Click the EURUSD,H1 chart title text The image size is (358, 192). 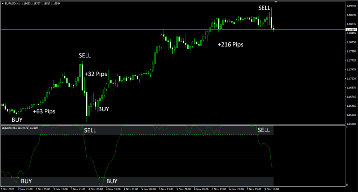pos(12,3)
